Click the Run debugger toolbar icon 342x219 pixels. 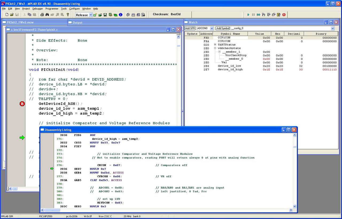(x=248, y=15)
